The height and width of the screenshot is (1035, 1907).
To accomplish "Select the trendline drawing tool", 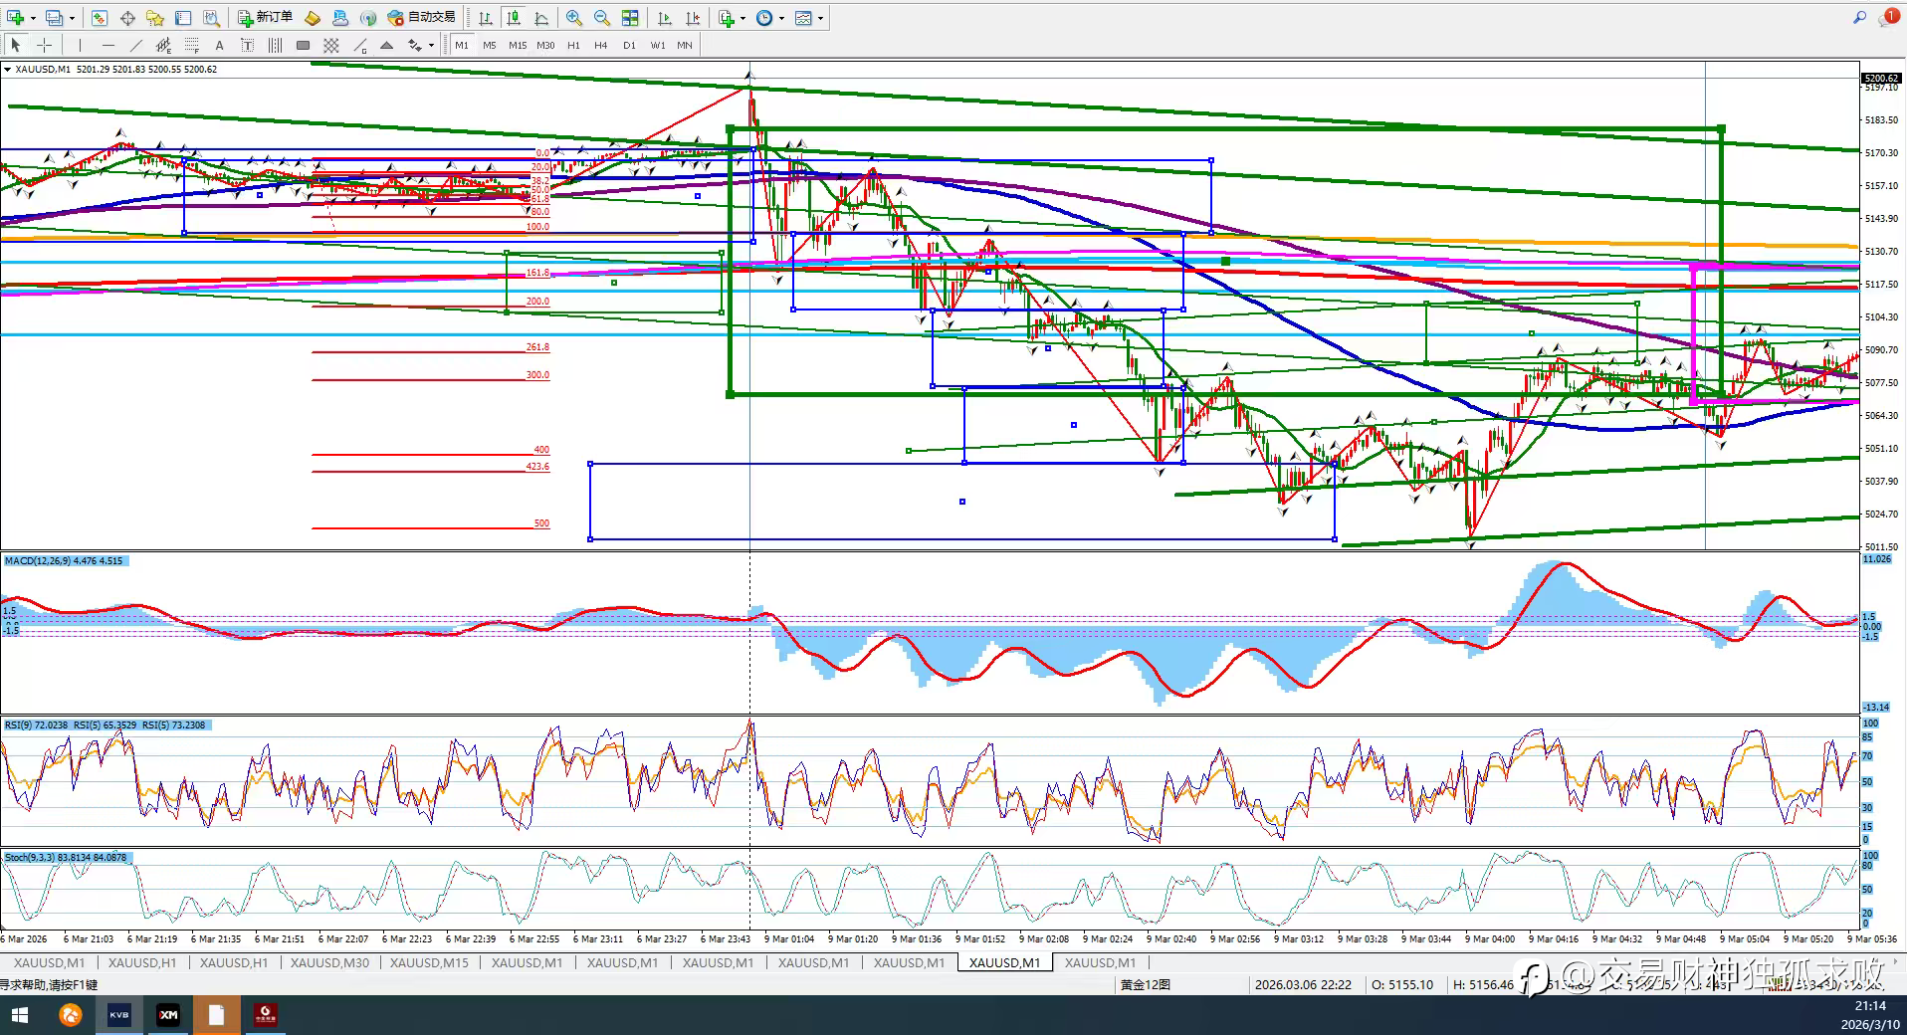I will 135,45.
